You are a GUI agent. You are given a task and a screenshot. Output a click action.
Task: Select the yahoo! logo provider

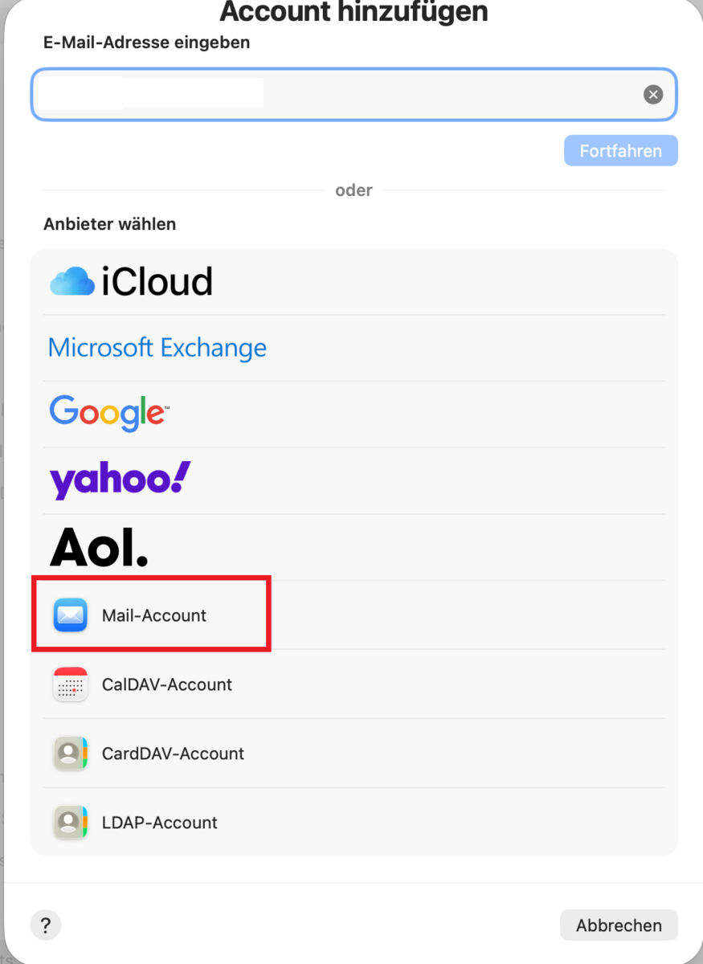click(x=121, y=480)
